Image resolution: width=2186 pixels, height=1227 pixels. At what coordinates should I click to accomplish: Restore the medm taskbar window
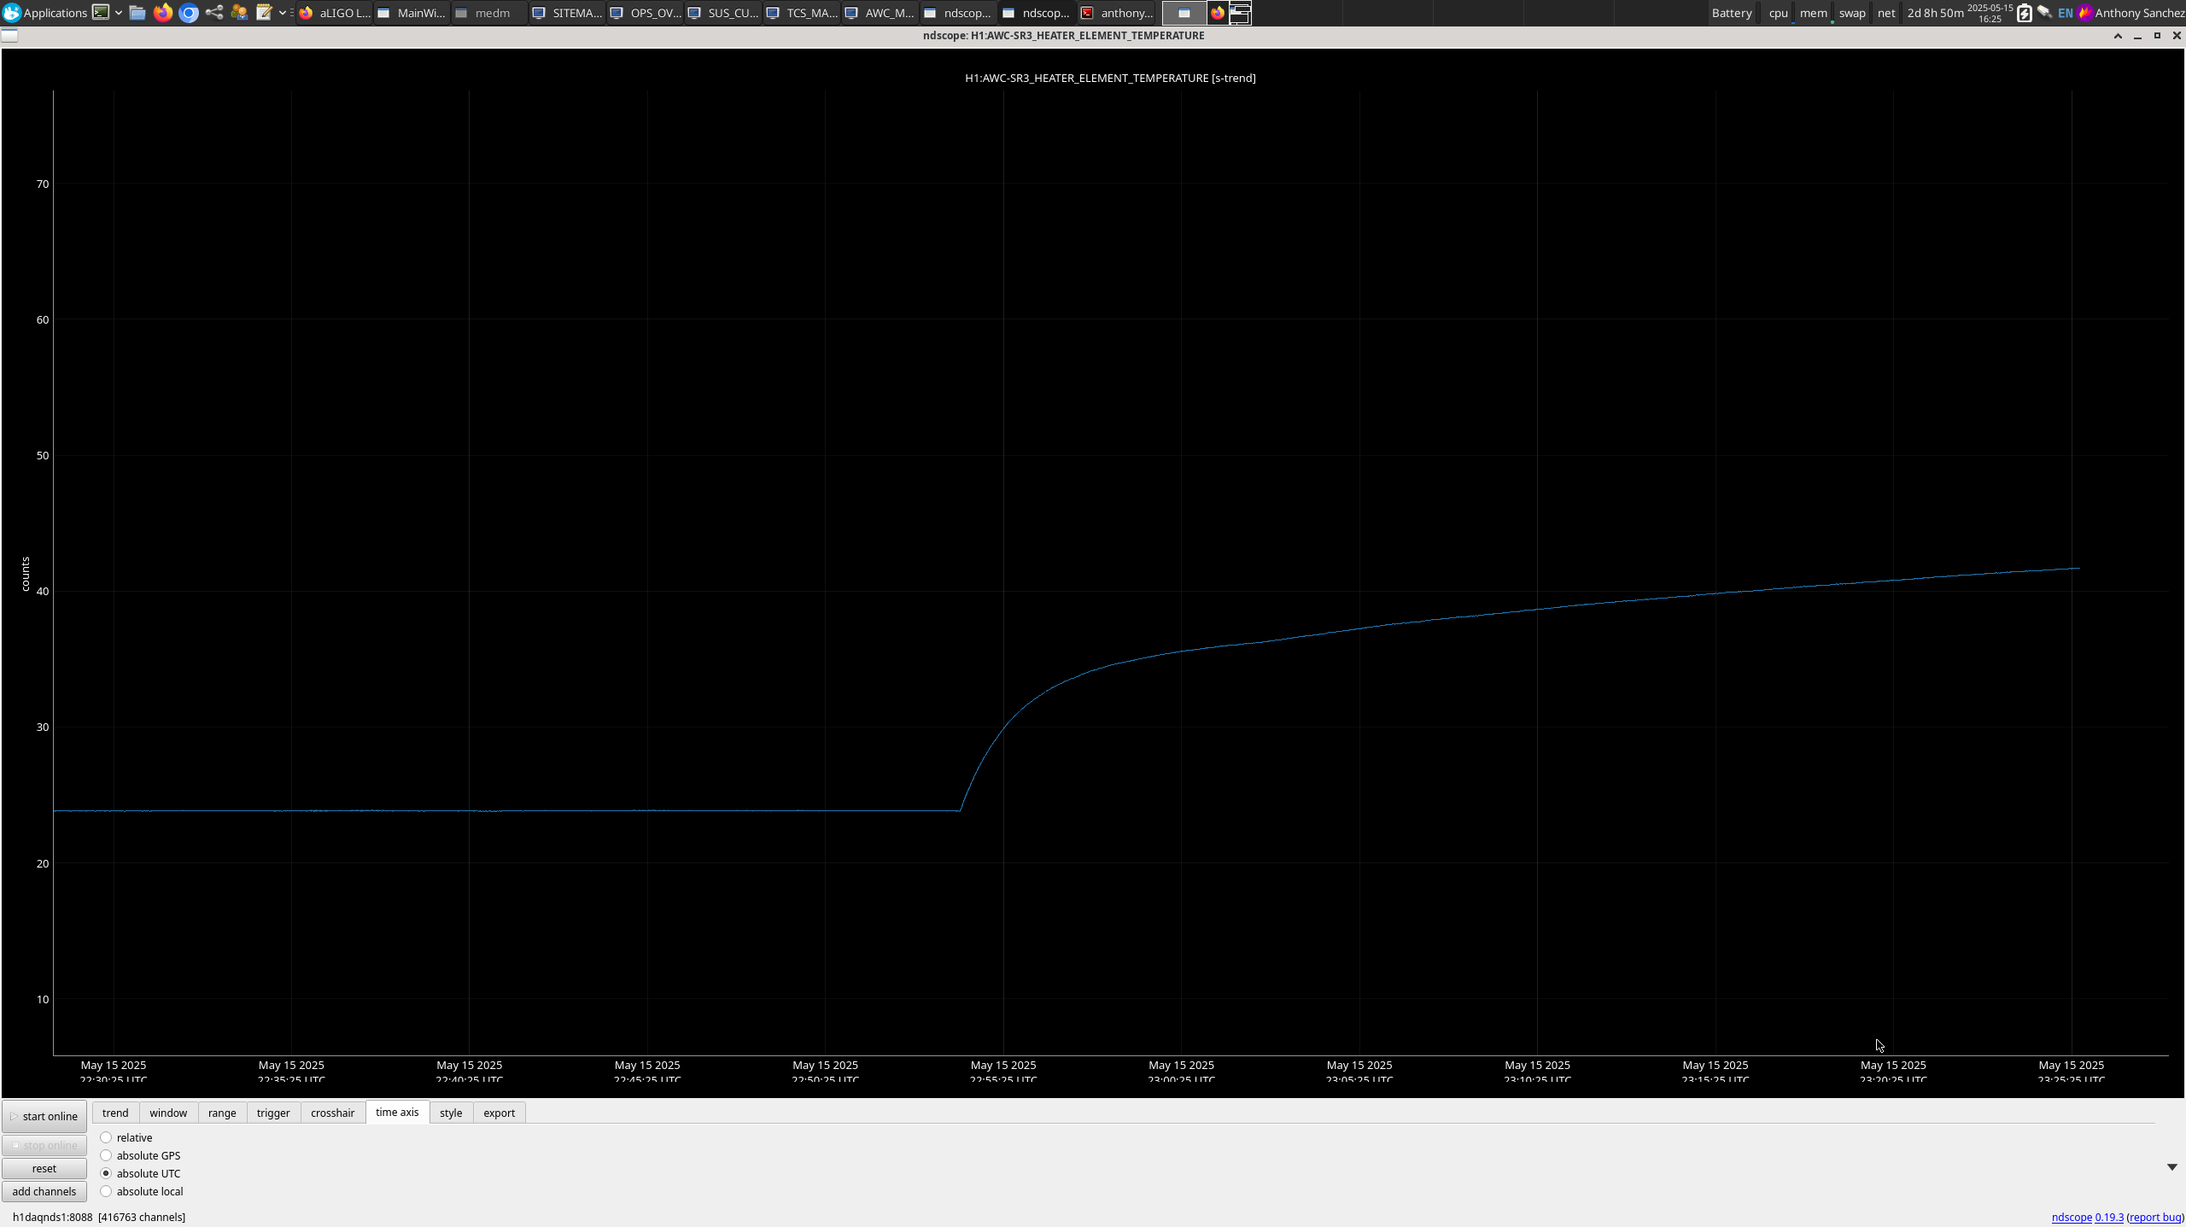(490, 13)
